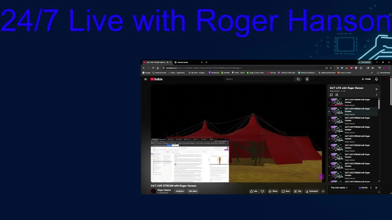
Task: Click the YouTube search magnifier button
Action: click(298, 79)
